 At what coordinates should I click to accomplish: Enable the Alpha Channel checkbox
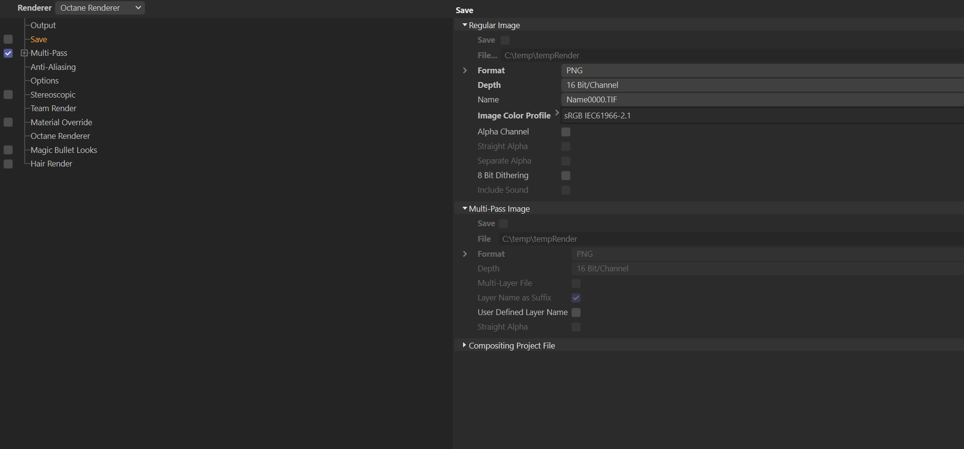566,132
